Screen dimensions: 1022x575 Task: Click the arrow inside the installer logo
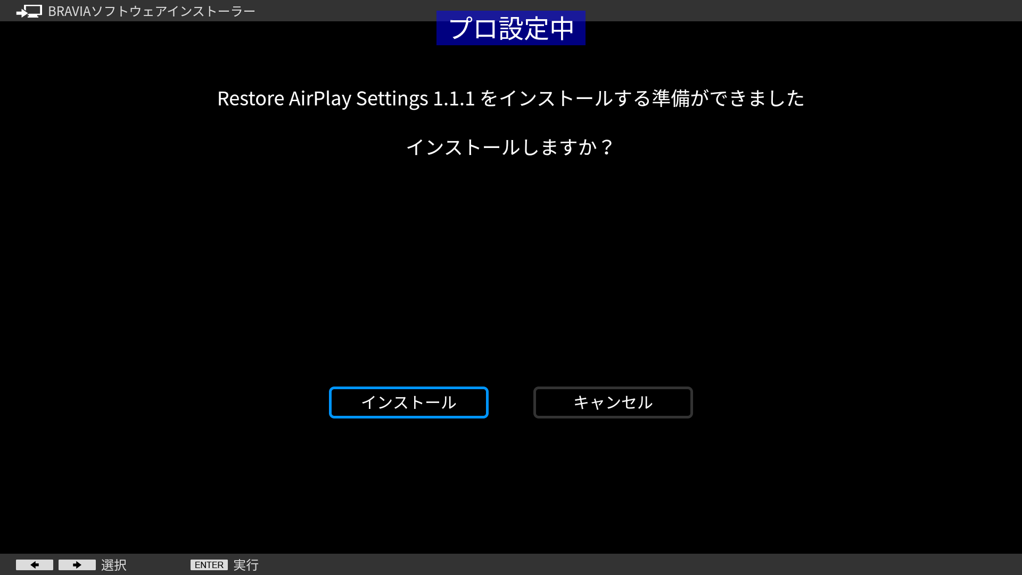(x=22, y=12)
